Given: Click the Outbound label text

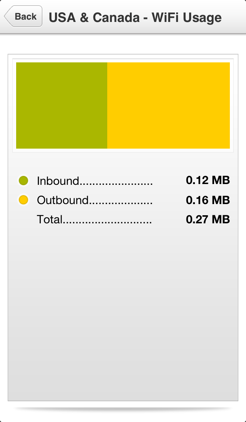Looking at the screenshot, I should [63, 200].
